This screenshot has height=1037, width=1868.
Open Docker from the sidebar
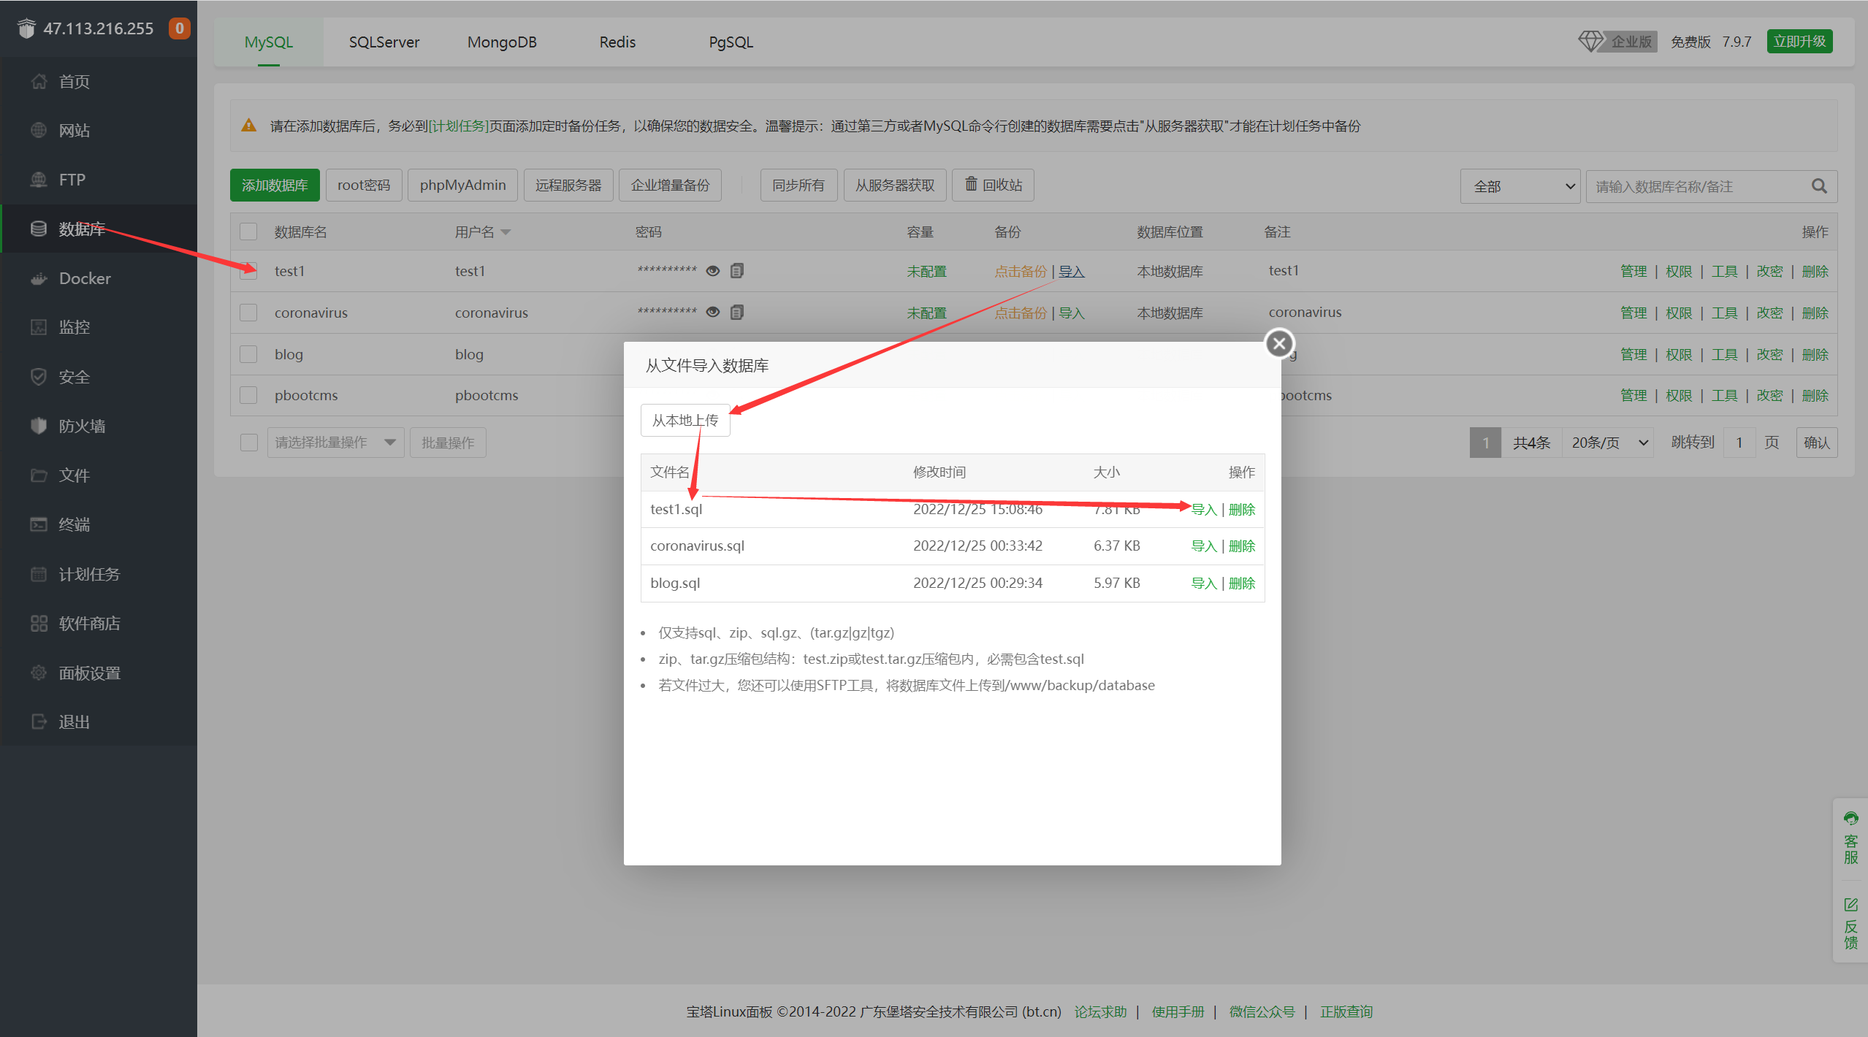[x=84, y=278]
